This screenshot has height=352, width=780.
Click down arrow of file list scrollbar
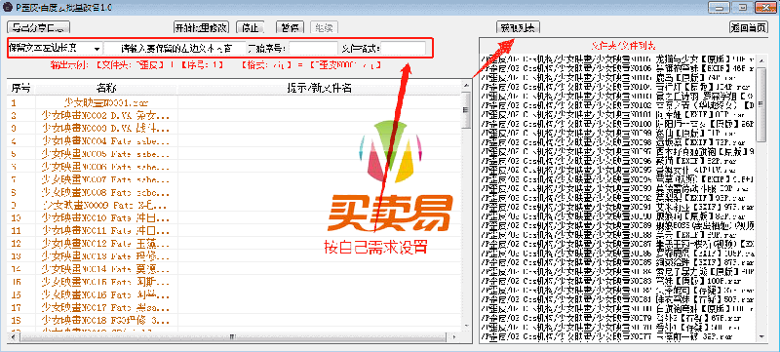coord(761,337)
